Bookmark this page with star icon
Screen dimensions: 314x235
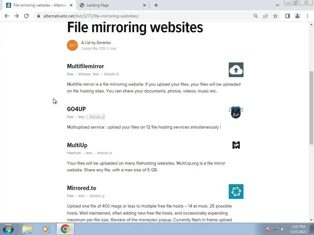coord(275,16)
